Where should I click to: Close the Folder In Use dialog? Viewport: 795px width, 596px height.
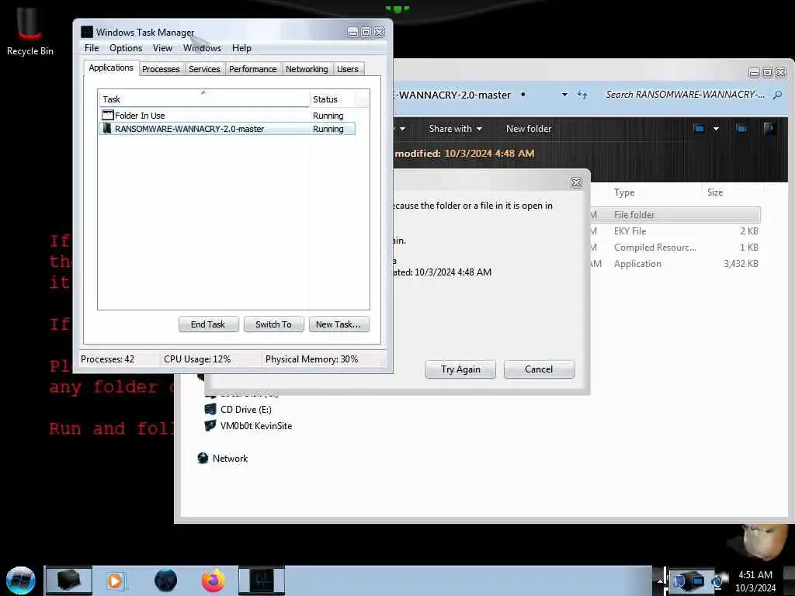577,182
